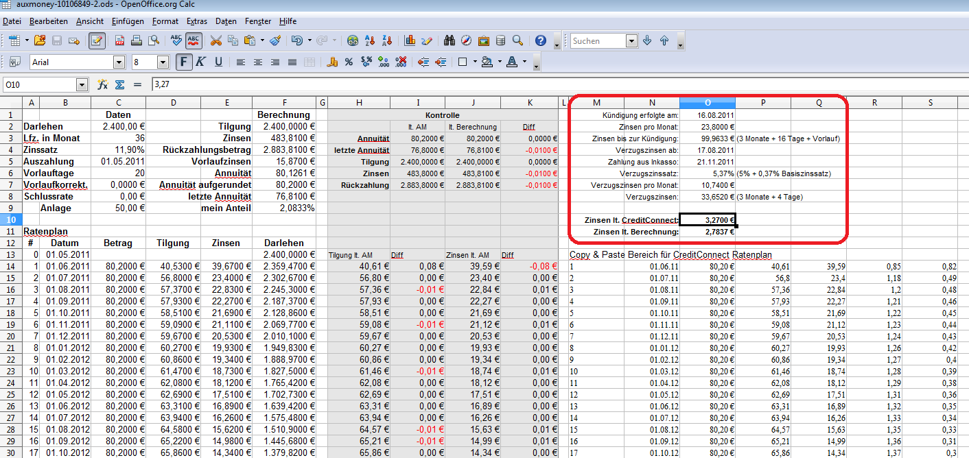Open the font color picker
The height and width of the screenshot is (458, 969).
point(512,62)
